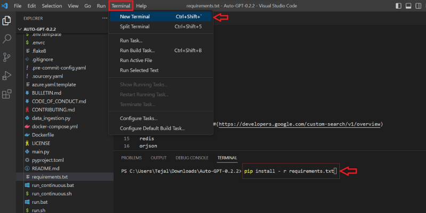Switch to the TERMINAL panel tab

point(227,158)
